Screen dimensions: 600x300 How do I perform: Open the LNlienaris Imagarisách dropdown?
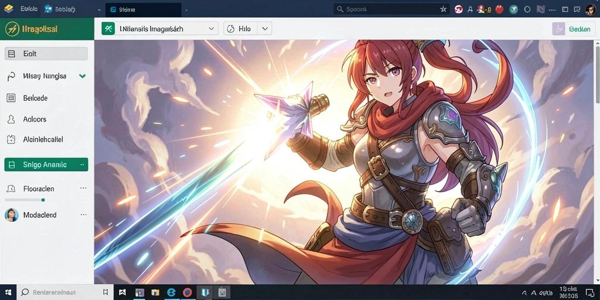coord(159,29)
